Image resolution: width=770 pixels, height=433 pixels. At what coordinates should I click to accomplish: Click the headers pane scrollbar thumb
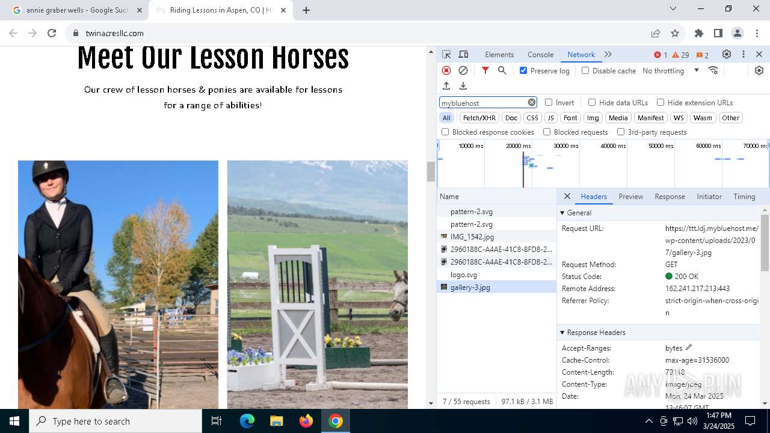765,242
